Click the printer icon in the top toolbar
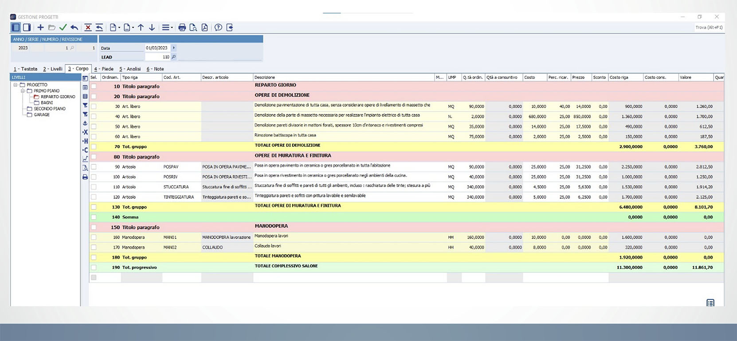The width and height of the screenshot is (737, 341). tap(182, 27)
